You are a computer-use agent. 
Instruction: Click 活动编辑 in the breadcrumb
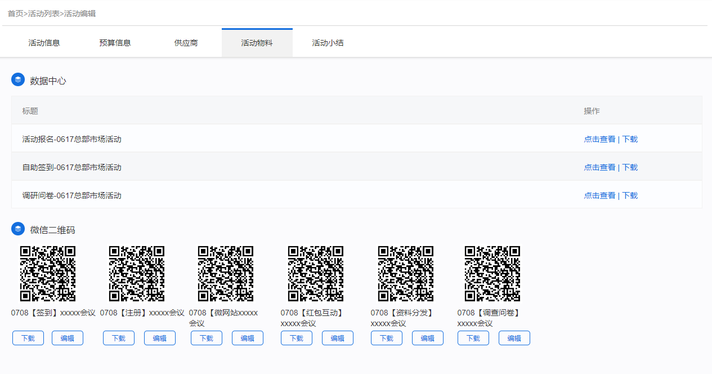(80, 13)
